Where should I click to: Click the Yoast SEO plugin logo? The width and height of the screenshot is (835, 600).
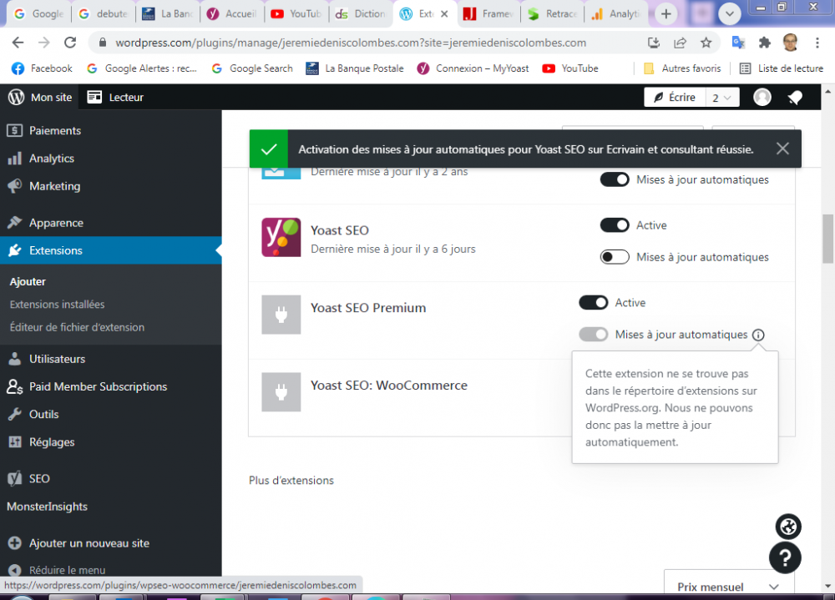coord(281,238)
